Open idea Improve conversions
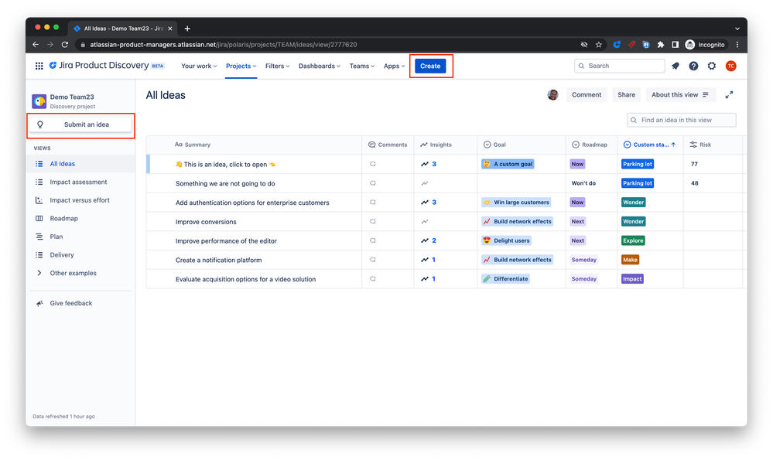This screenshot has width=773, height=460. click(x=206, y=222)
